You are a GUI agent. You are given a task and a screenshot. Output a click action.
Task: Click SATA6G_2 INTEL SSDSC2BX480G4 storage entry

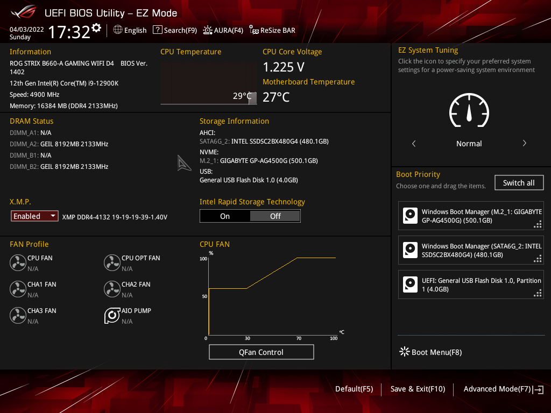(264, 141)
